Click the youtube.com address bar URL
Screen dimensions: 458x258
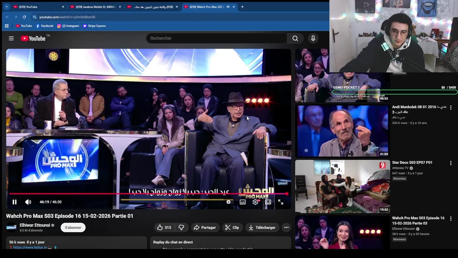click(67, 17)
